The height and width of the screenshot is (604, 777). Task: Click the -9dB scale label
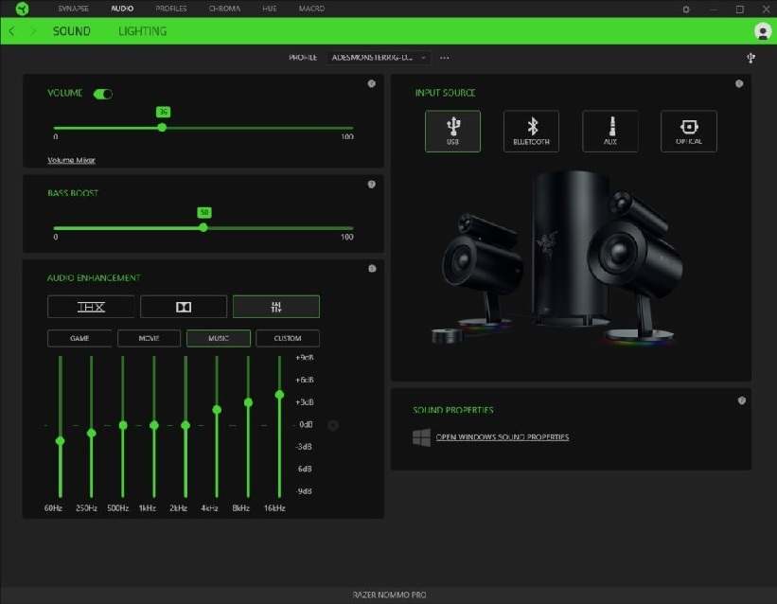pyautogui.click(x=304, y=491)
